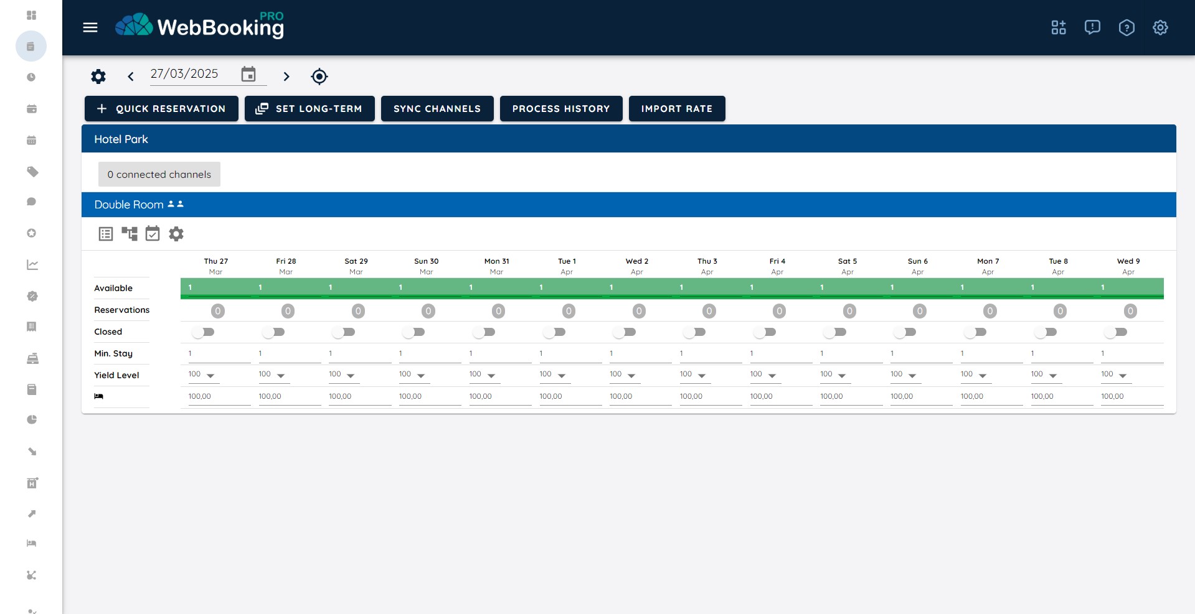
Task: Open the hamburger navigation menu
Action: pos(90,27)
